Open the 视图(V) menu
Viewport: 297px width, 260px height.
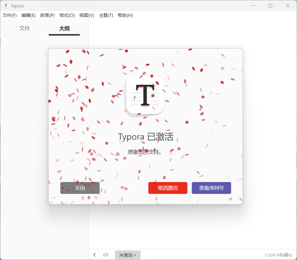(87, 15)
